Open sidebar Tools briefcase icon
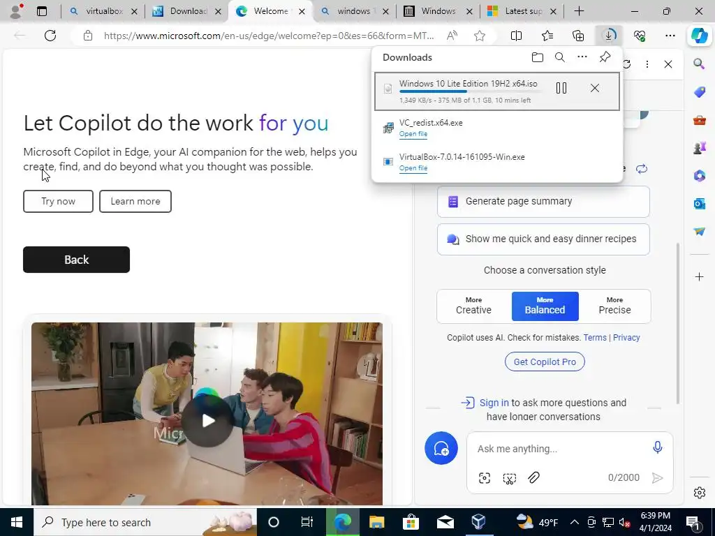This screenshot has height=536, width=715. pyautogui.click(x=699, y=120)
